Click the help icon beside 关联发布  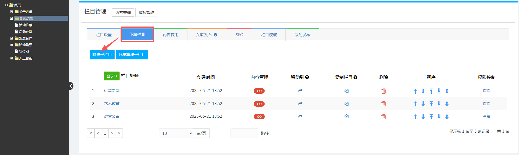215,35
